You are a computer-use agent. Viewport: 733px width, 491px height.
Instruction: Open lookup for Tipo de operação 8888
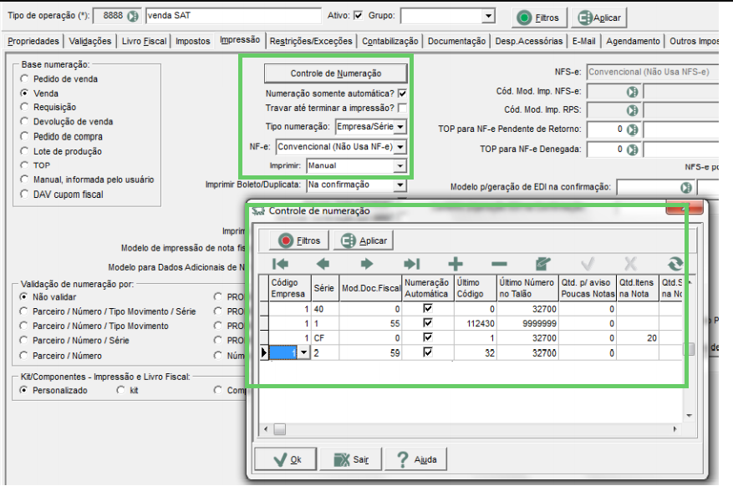tap(133, 16)
